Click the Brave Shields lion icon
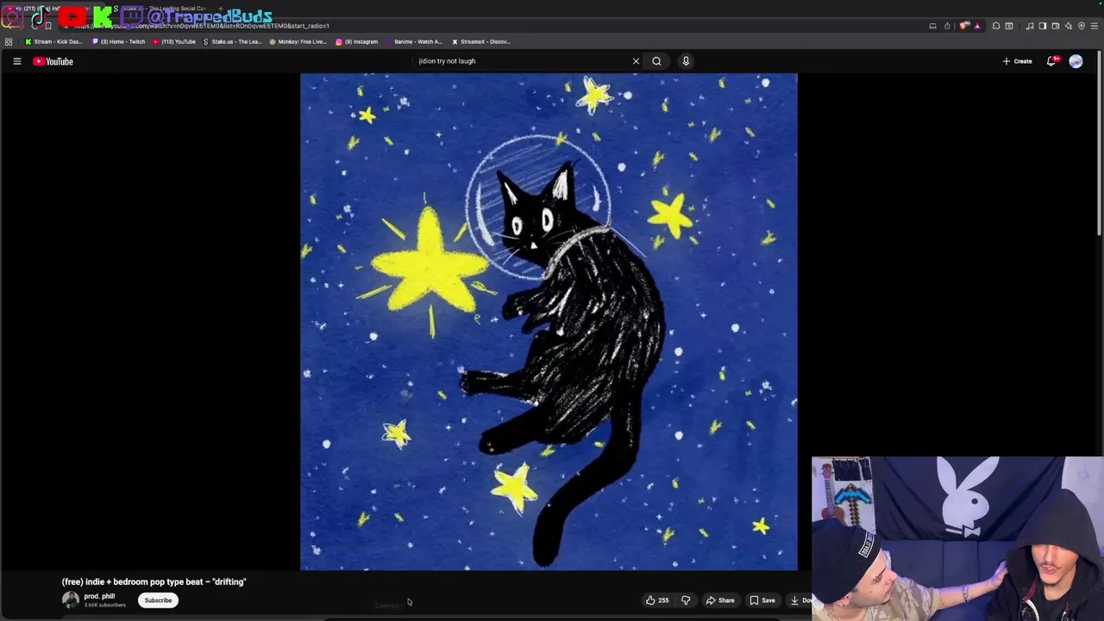The width and height of the screenshot is (1104, 621). click(963, 26)
